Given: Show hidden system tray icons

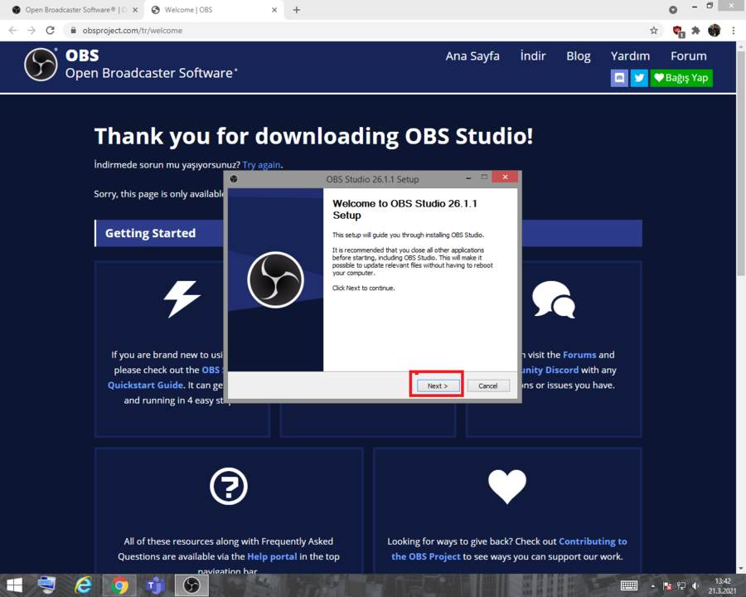Looking at the screenshot, I should click(653, 586).
